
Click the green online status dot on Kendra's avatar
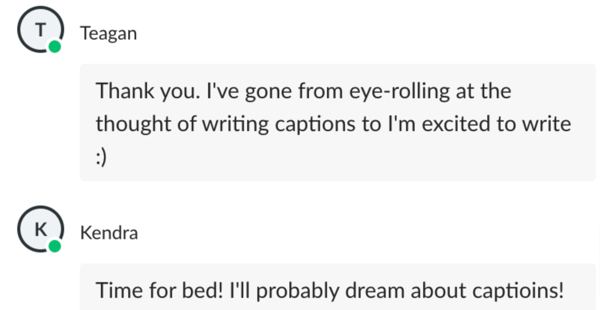coord(55,246)
